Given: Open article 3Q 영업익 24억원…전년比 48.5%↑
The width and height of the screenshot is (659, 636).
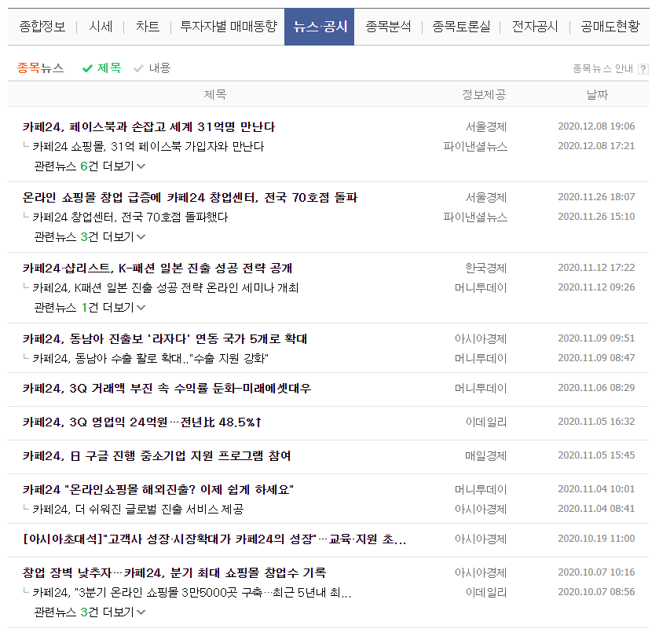Looking at the screenshot, I should click(142, 422).
